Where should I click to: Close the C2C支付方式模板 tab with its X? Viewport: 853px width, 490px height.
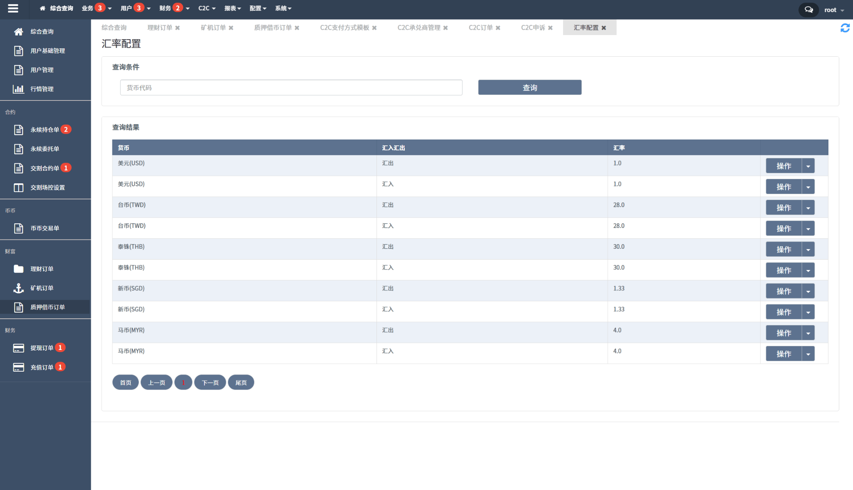[x=374, y=28]
